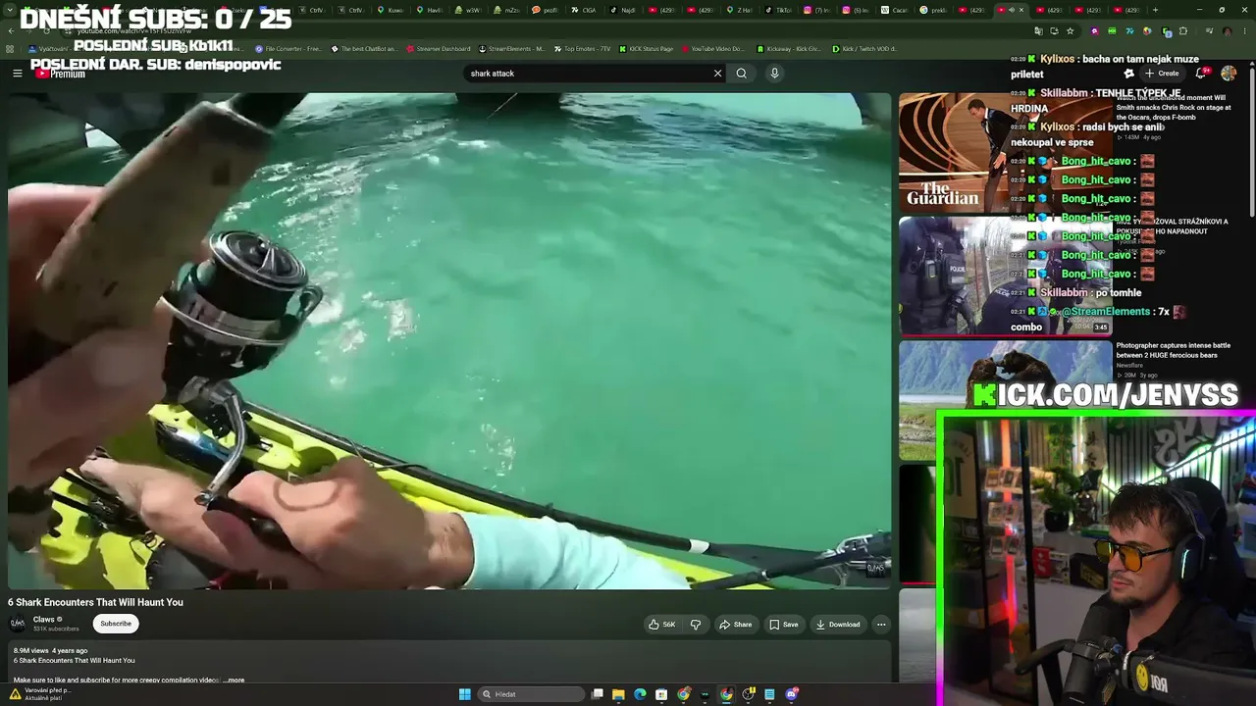The width and height of the screenshot is (1256, 706).
Task: Open The Guardian Will Smith video thumbnail
Action: 1005,152
